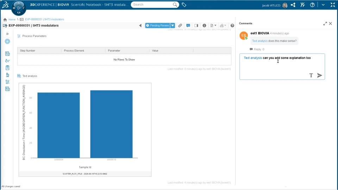Send the comment with paper plane icon
338x190 pixels.
click(x=319, y=75)
